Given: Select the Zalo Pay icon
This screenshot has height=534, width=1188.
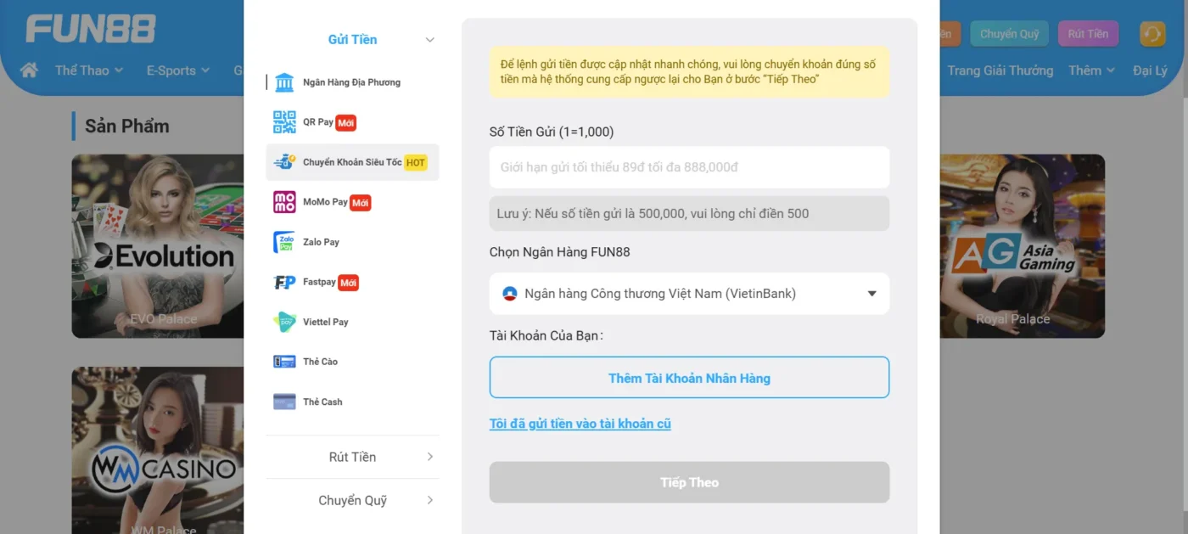Looking at the screenshot, I should pos(284,242).
